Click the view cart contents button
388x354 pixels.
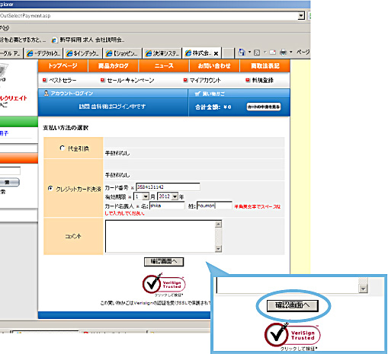(264, 107)
